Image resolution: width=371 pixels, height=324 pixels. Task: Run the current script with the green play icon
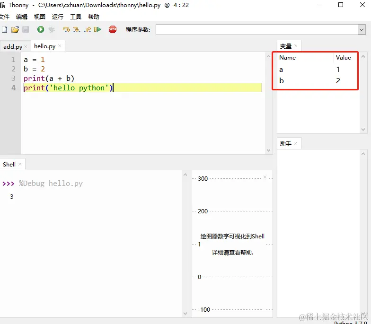(x=41, y=29)
